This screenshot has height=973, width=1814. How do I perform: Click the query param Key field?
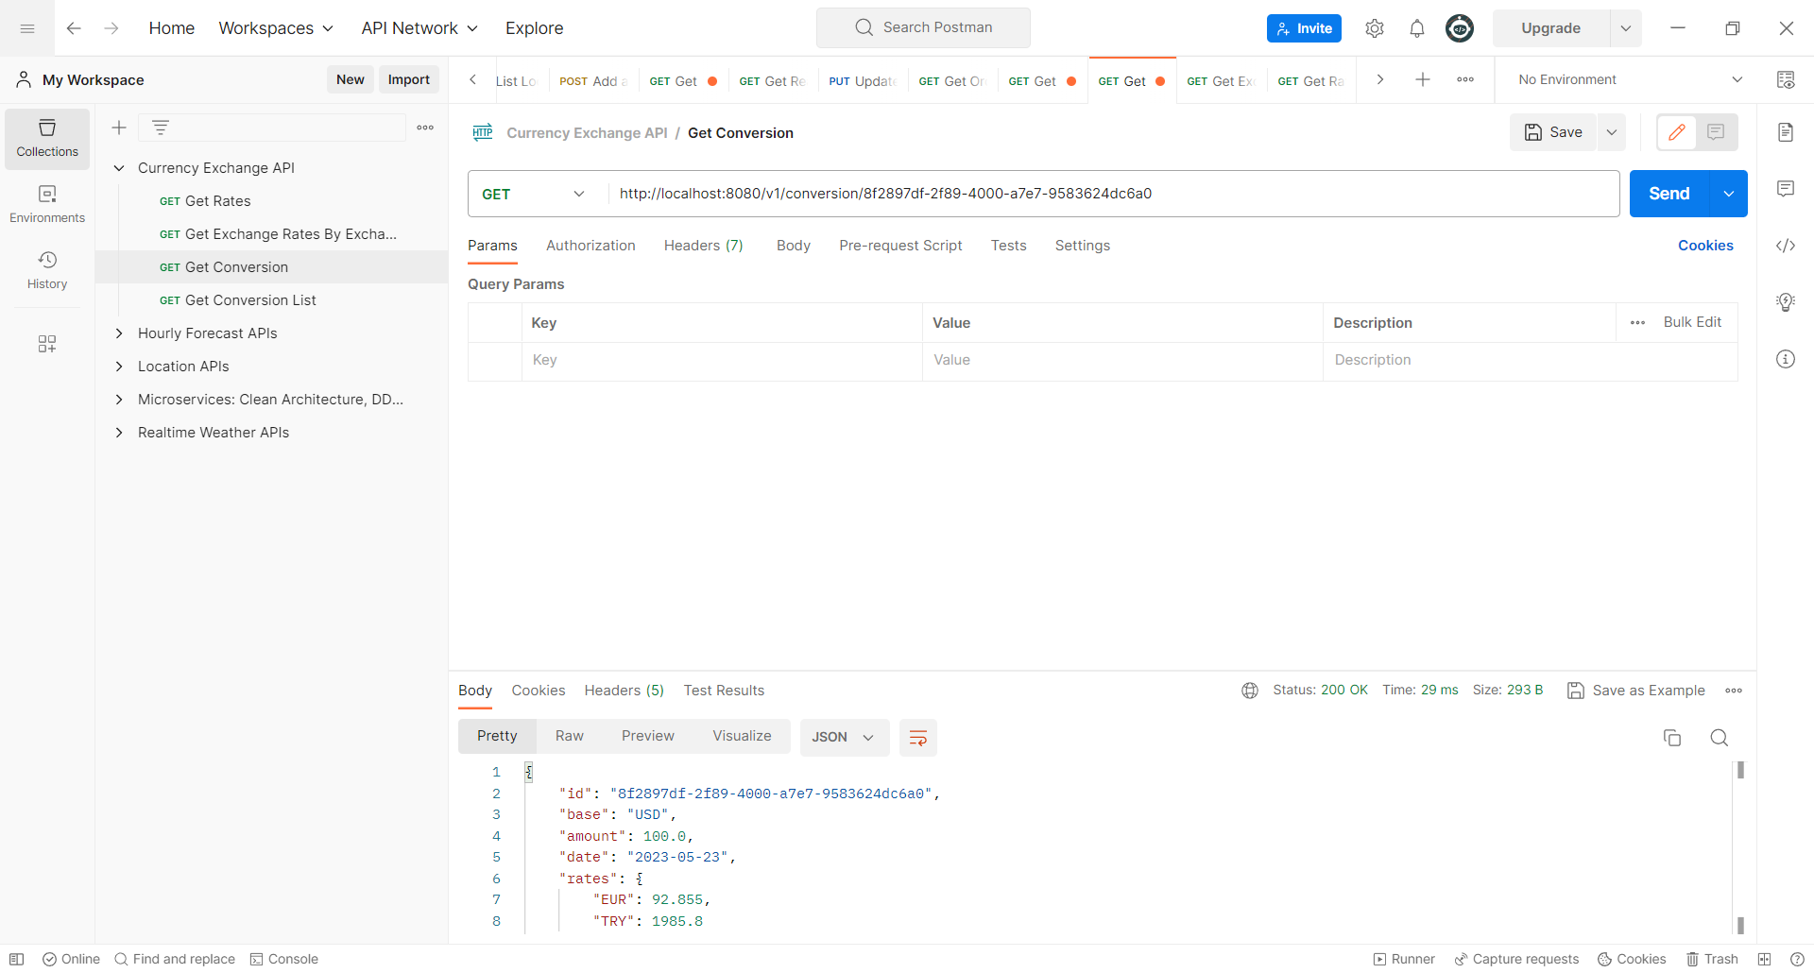[722, 361]
